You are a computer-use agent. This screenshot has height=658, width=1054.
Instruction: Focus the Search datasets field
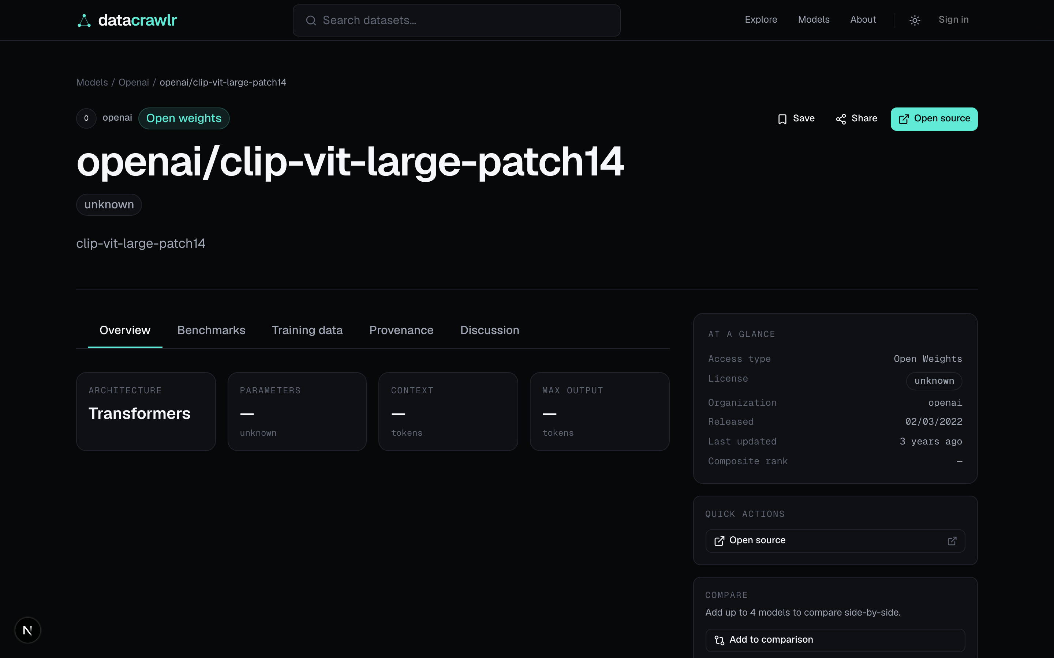point(456,20)
